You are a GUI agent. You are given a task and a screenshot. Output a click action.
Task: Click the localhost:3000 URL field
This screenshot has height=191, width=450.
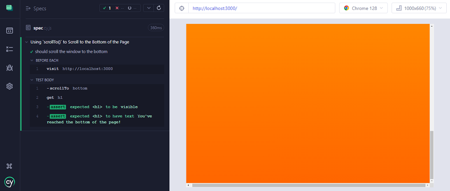[x=262, y=8]
